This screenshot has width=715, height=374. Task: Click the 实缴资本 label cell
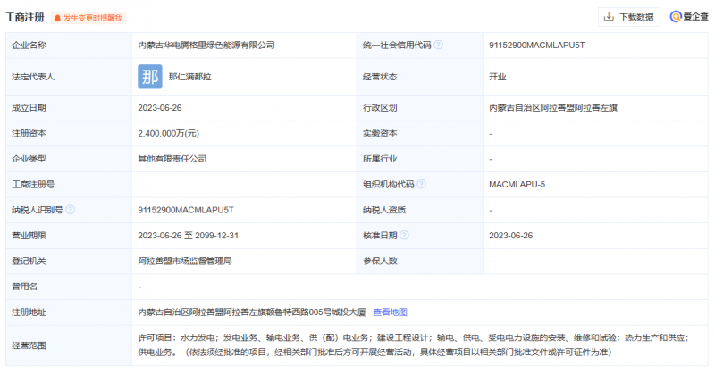[x=419, y=134]
